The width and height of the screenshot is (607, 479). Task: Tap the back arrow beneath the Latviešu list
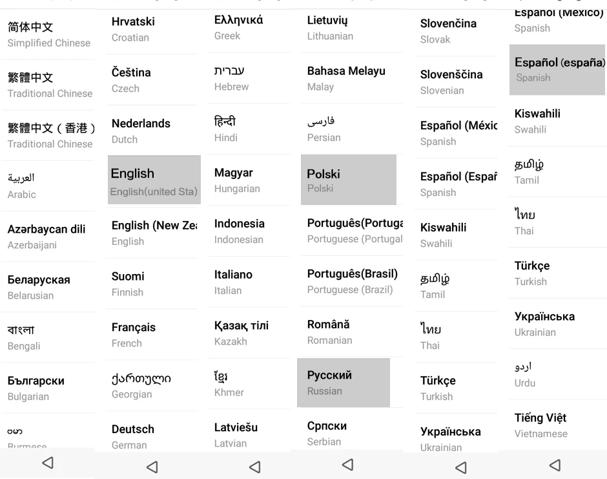click(x=254, y=467)
